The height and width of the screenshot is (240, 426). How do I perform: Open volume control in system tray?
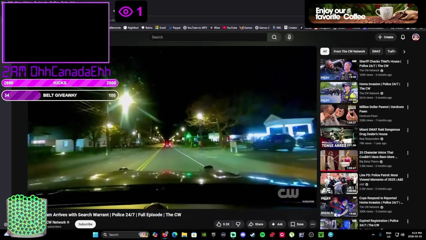(402, 235)
